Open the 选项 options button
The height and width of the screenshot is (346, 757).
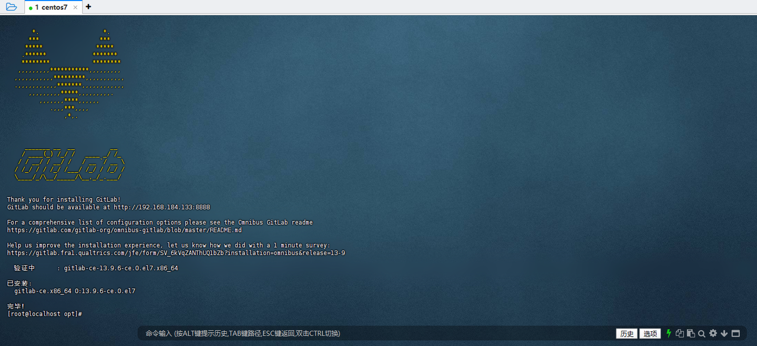650,333
